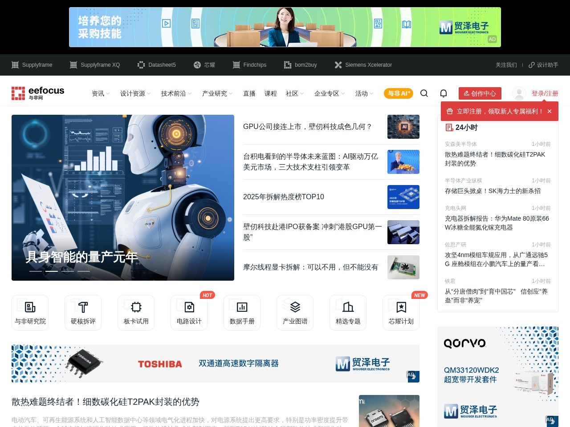Open Findchips from the top bar
Viewport: 570px width, 427px height.
click(x=249, y=65)
